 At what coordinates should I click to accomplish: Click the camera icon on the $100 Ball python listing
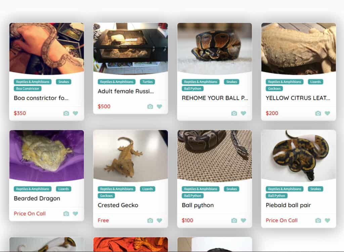[x=234, y=220]
